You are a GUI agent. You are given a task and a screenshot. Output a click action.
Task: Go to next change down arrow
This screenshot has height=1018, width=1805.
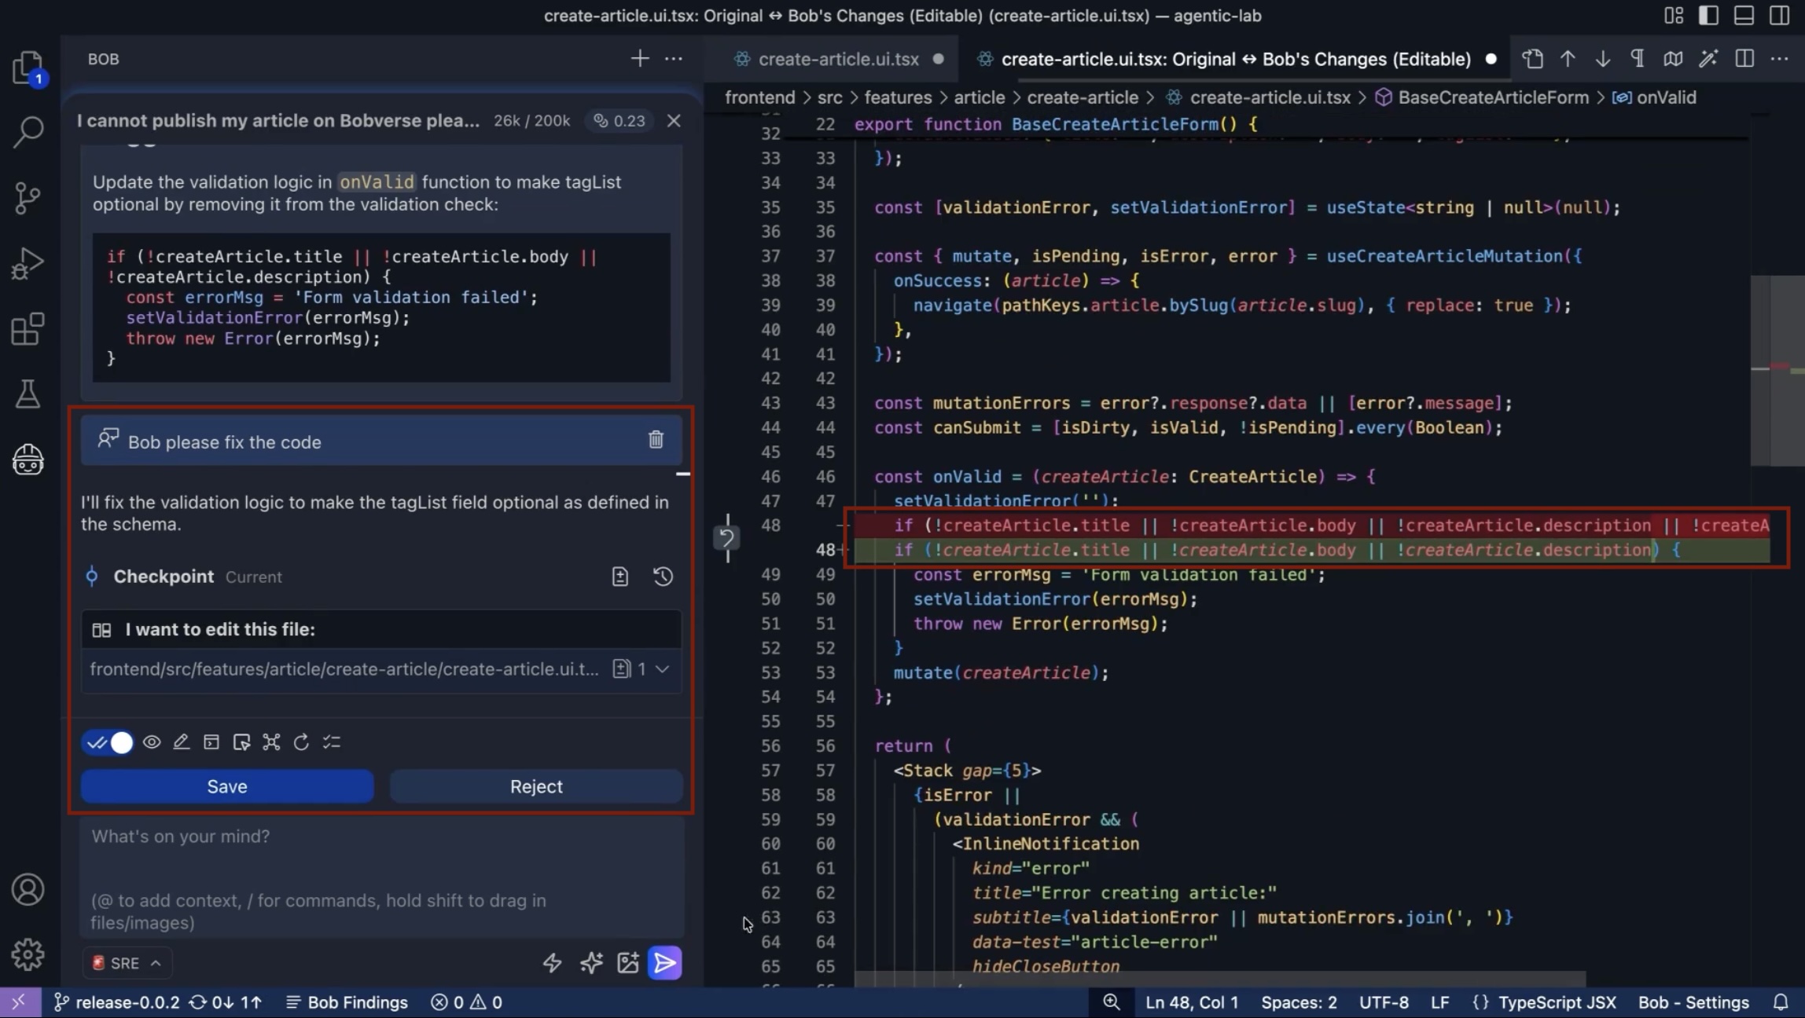click(x=1602, y=59)
